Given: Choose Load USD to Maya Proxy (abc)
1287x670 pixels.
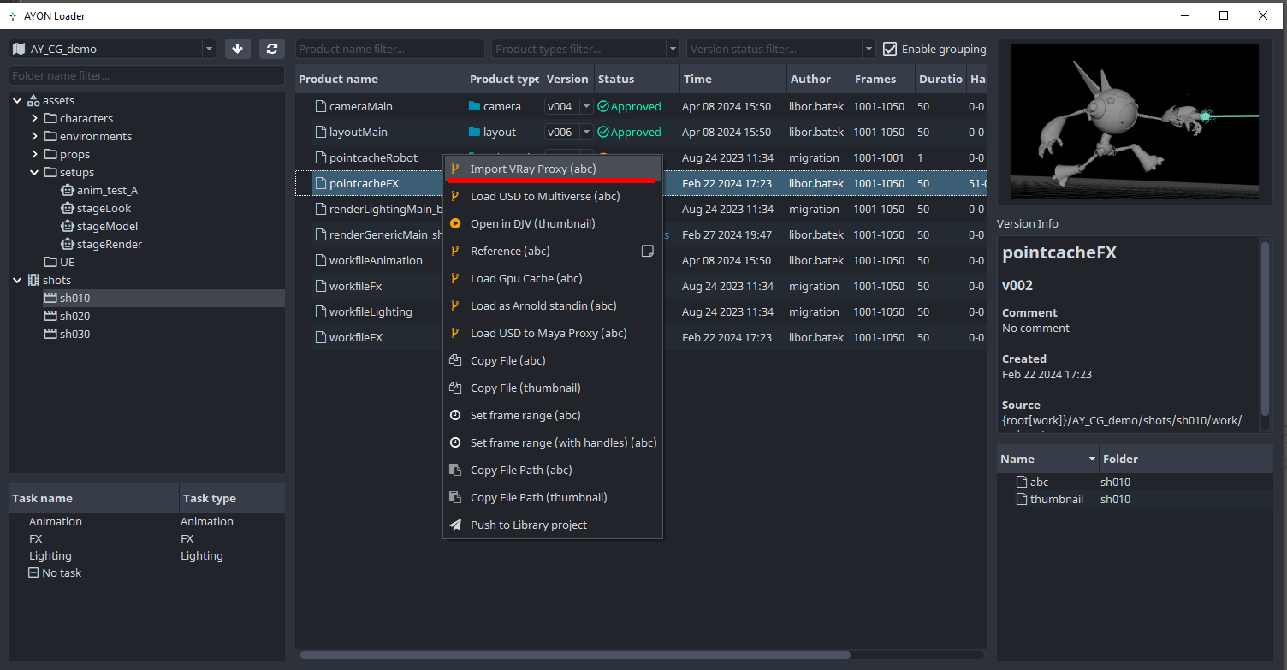Looking at the screenshot, I should pos(553,333).
